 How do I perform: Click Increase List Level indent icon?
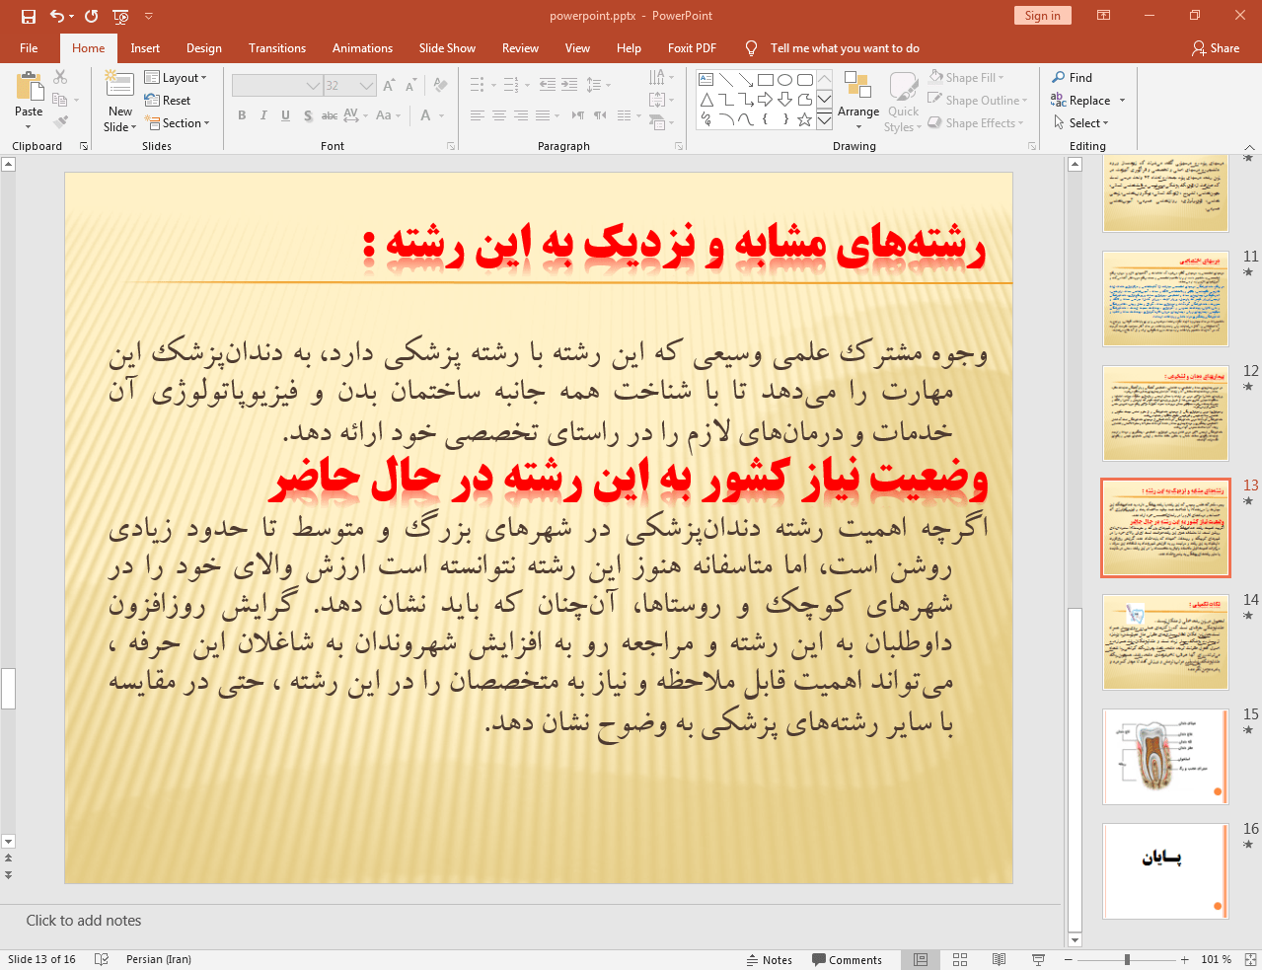[569, 85]
